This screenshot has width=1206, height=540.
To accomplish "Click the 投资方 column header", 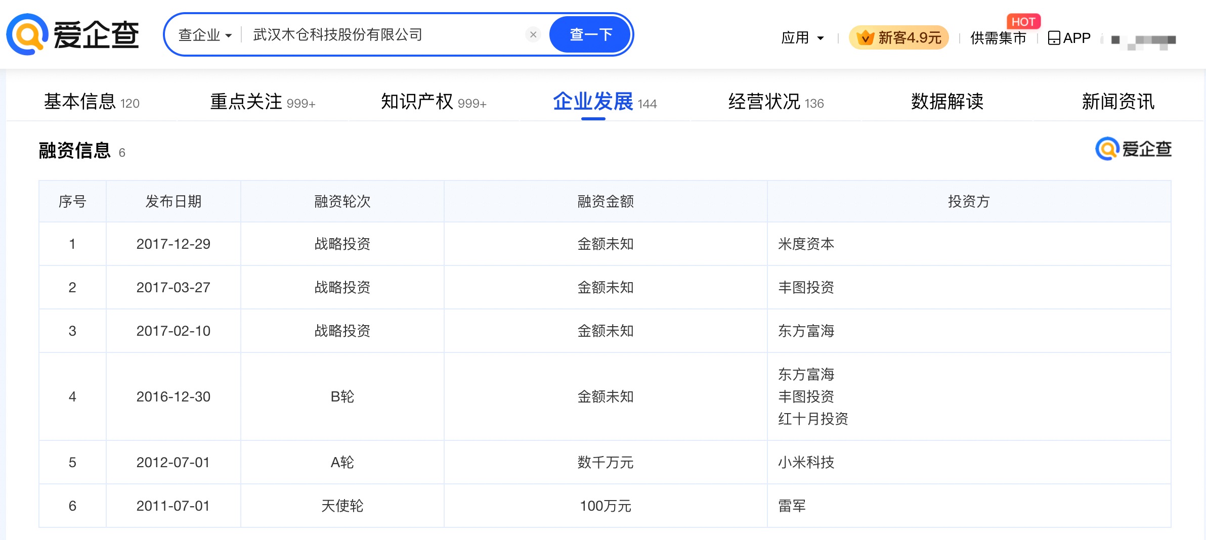I will click(x=968, y=201).
